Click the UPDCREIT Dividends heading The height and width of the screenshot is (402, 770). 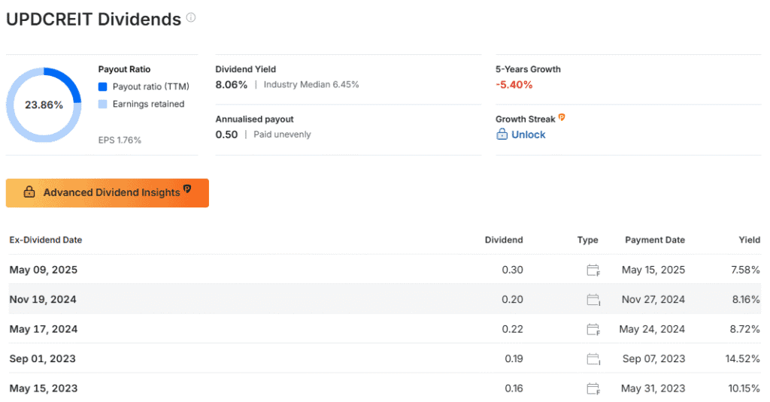[x=93, y=19]
